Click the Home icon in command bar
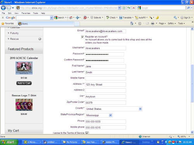 [x=132, y=24]
